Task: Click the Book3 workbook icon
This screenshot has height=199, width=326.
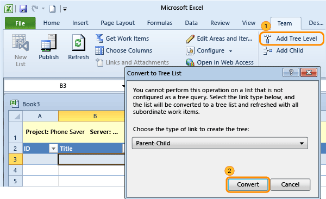Action: (x=15, y=104)
